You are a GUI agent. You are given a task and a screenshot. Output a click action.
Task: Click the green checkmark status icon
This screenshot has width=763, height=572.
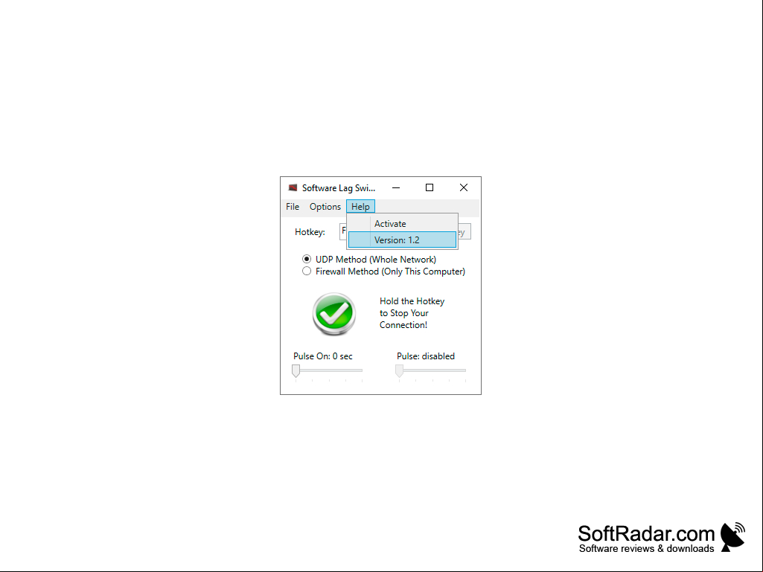[333, 314]
